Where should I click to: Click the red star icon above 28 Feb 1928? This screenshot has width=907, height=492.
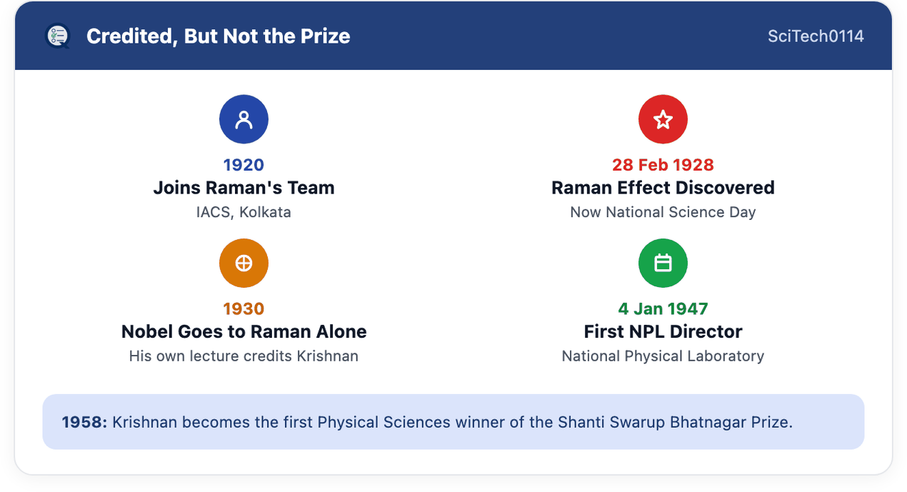coord(663,119)
